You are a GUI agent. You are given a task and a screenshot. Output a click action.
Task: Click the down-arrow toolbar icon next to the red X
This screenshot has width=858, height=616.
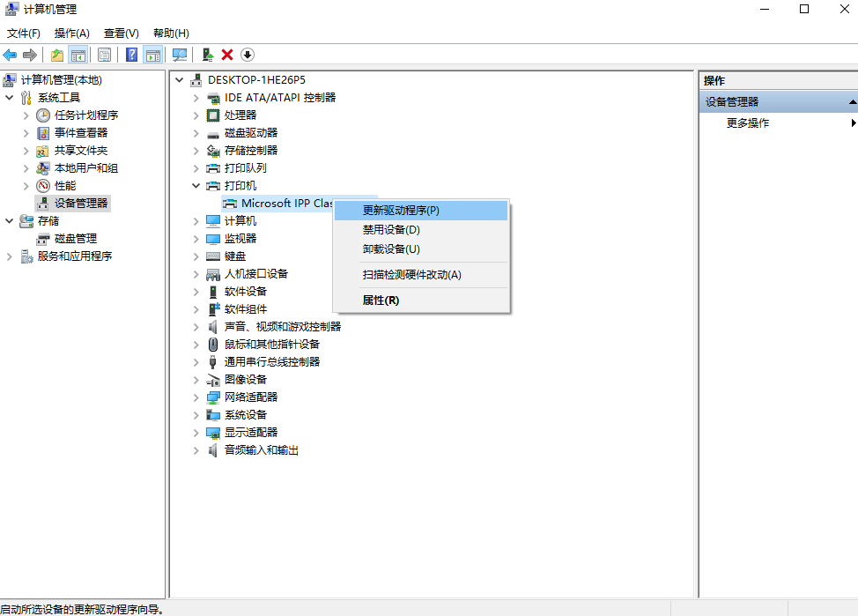tap(248, 55)
